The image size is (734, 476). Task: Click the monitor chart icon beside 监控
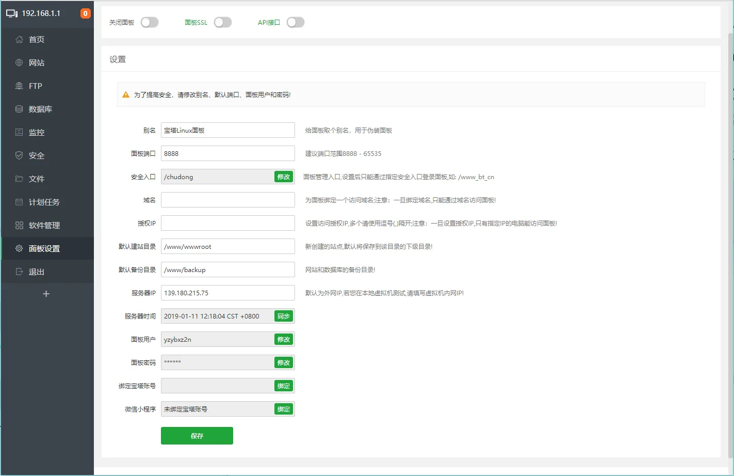[x=19, y=132]
